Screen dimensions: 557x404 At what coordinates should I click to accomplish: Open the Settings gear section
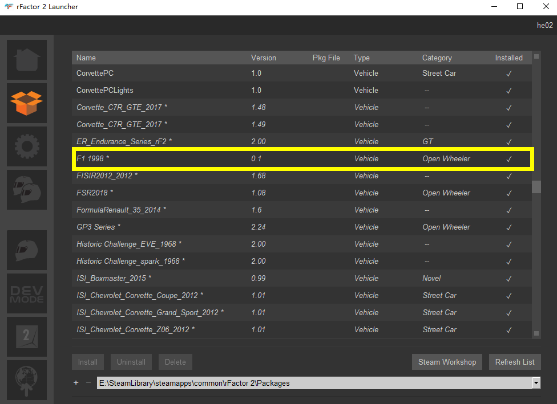coord(27,146)
